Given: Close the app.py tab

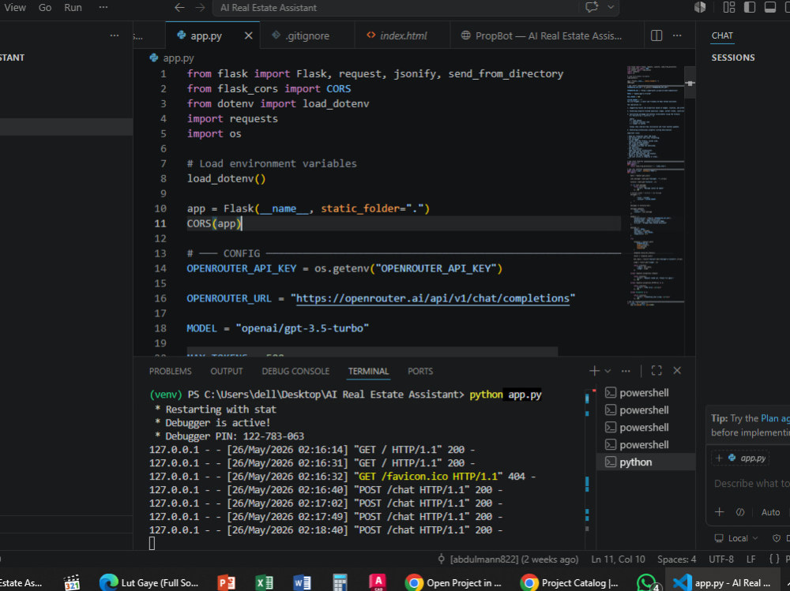Looking at the screenshot, I should (x=248, y=36).
